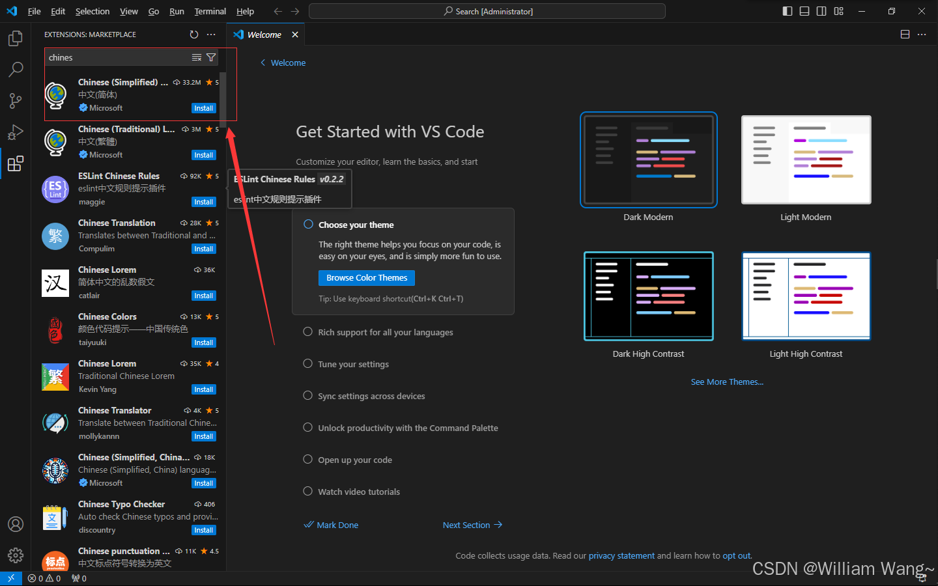Screen dimensions: 938x586
Task: Switch to the Welcome tab
Action: 264,35
